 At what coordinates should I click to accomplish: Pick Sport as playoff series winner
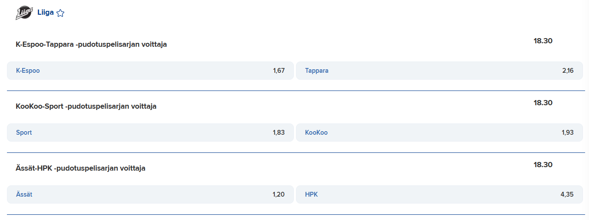(150, 133)
